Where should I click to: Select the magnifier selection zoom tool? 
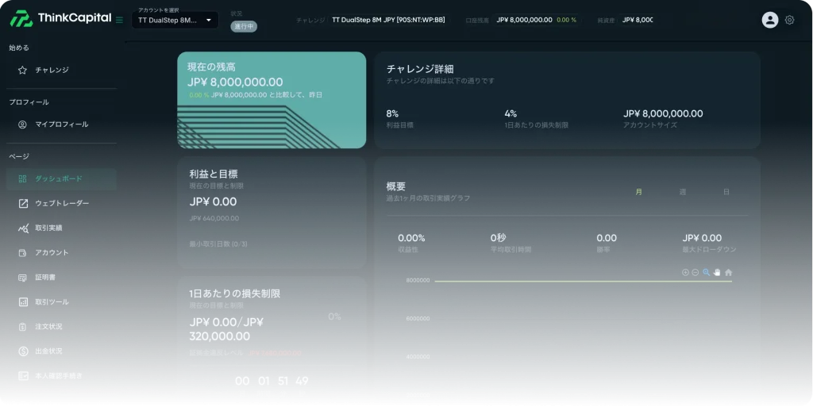point(706,272)
